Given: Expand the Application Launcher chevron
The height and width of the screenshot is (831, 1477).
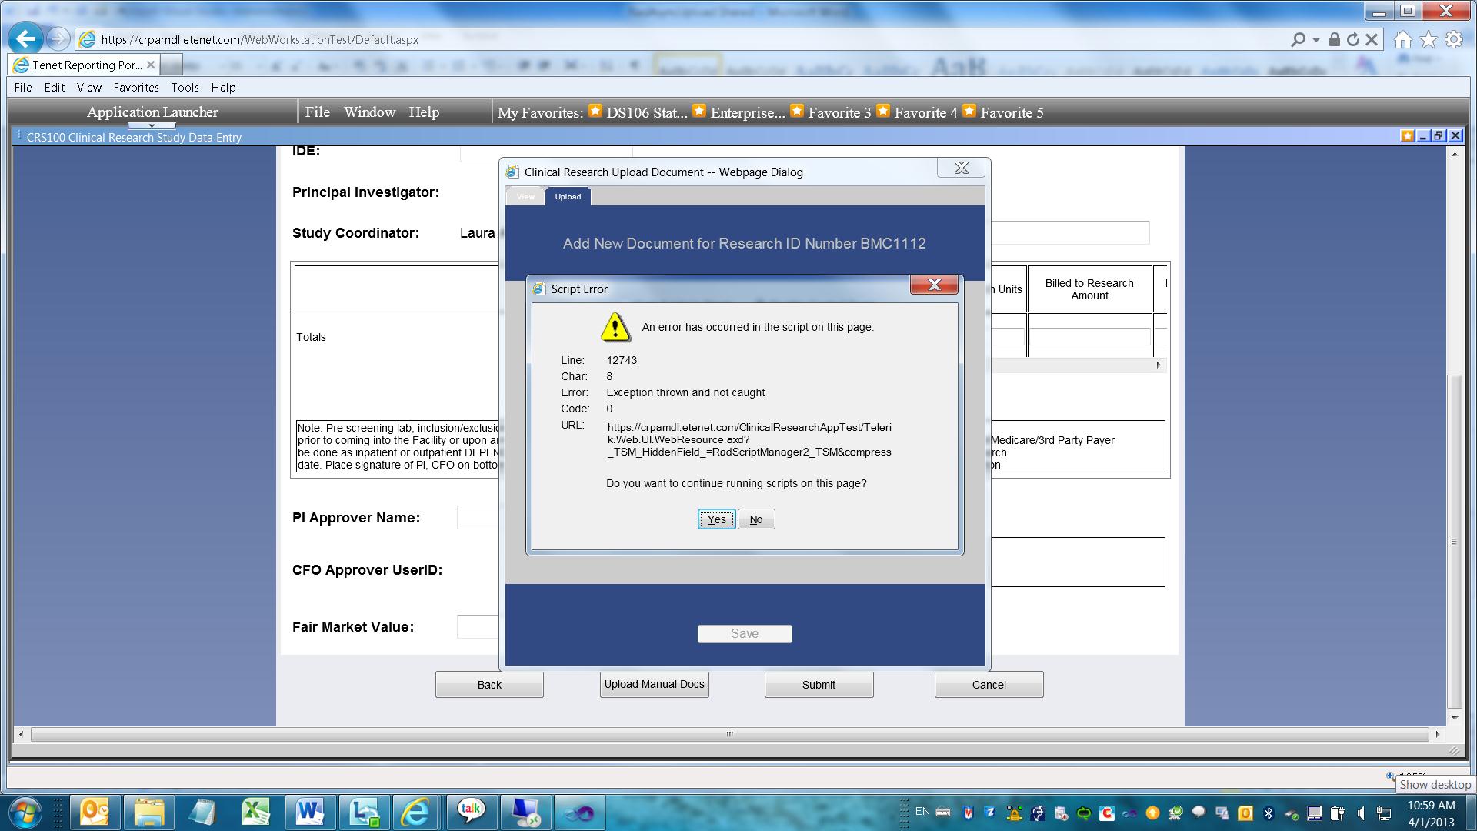Looking at the screenshot, I should click(152, 125).
